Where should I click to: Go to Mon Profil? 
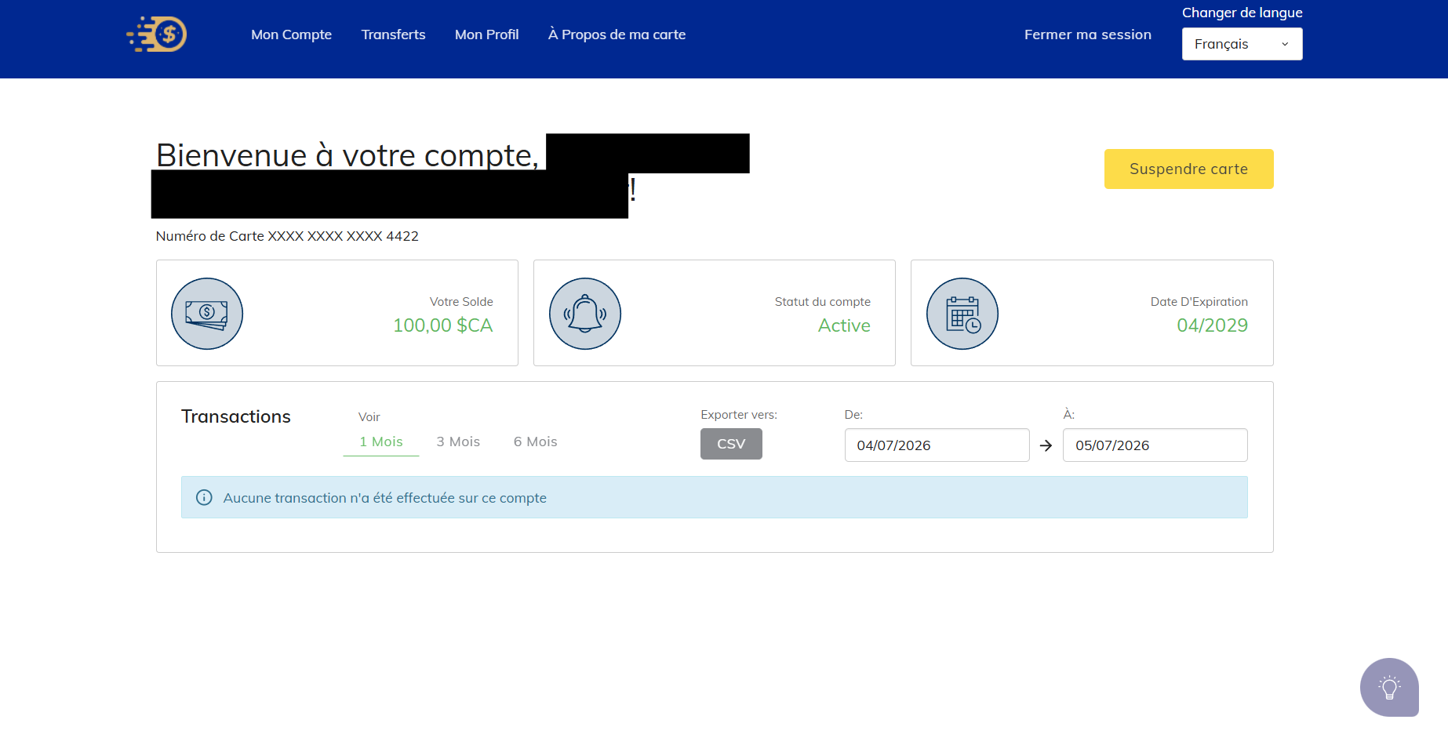pyautogui.click(x=486, y=35)
